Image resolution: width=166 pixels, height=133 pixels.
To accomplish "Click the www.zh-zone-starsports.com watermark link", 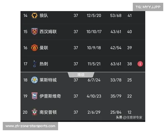I will [30, 126].
